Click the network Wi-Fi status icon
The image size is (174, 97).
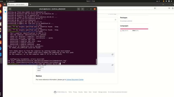click(x=166, y=1)
